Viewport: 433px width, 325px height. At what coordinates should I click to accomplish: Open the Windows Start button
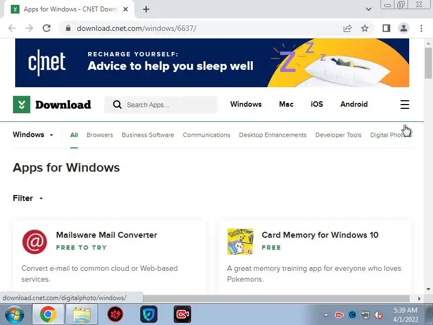pyautogui.click(x=14, y=315)
